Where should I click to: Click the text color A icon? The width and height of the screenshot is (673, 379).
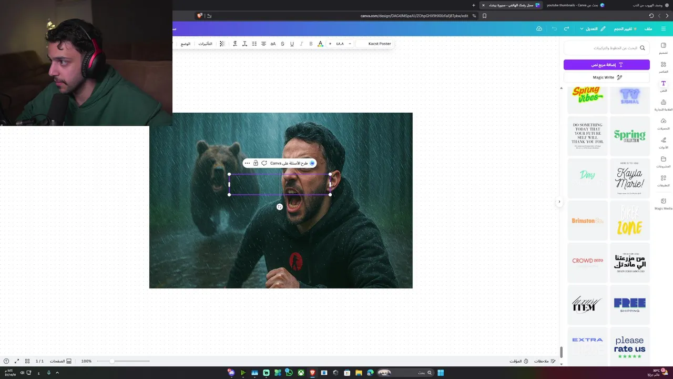[320, 44]
